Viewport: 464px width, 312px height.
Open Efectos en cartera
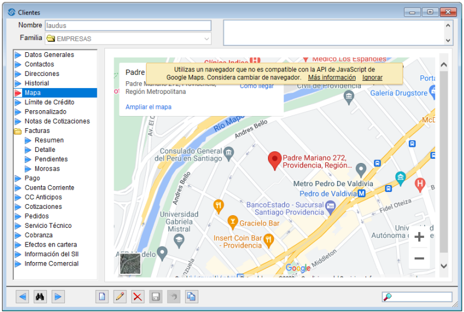(x=50, y=245)
